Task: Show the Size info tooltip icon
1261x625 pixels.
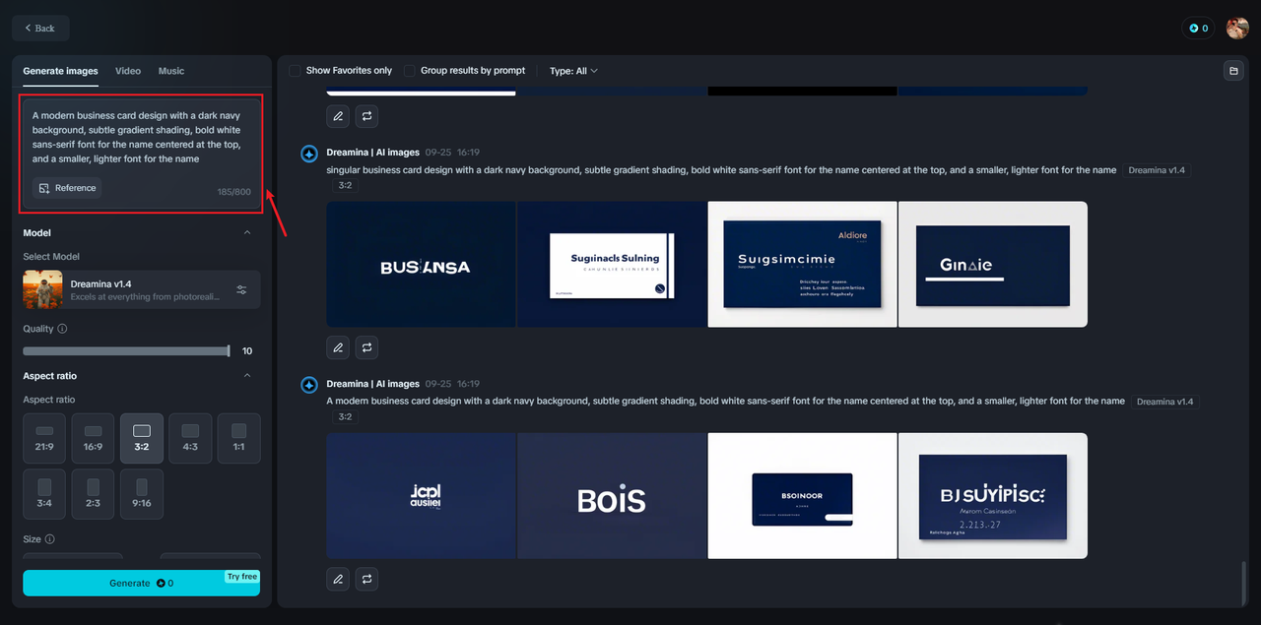Action: 50,539
